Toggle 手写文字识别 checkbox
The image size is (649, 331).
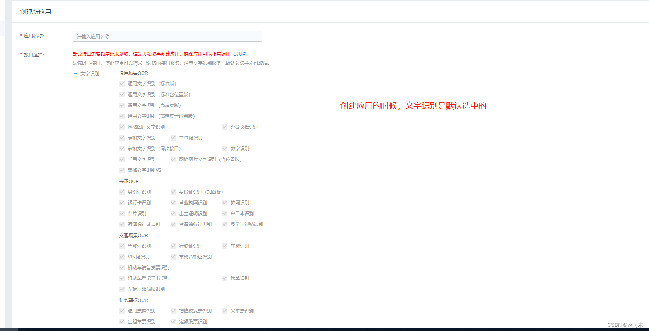tap(122, 160)
